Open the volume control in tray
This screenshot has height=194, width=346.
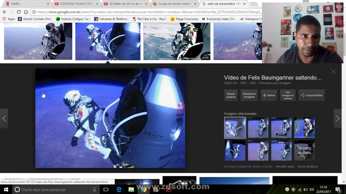[311, 189]
